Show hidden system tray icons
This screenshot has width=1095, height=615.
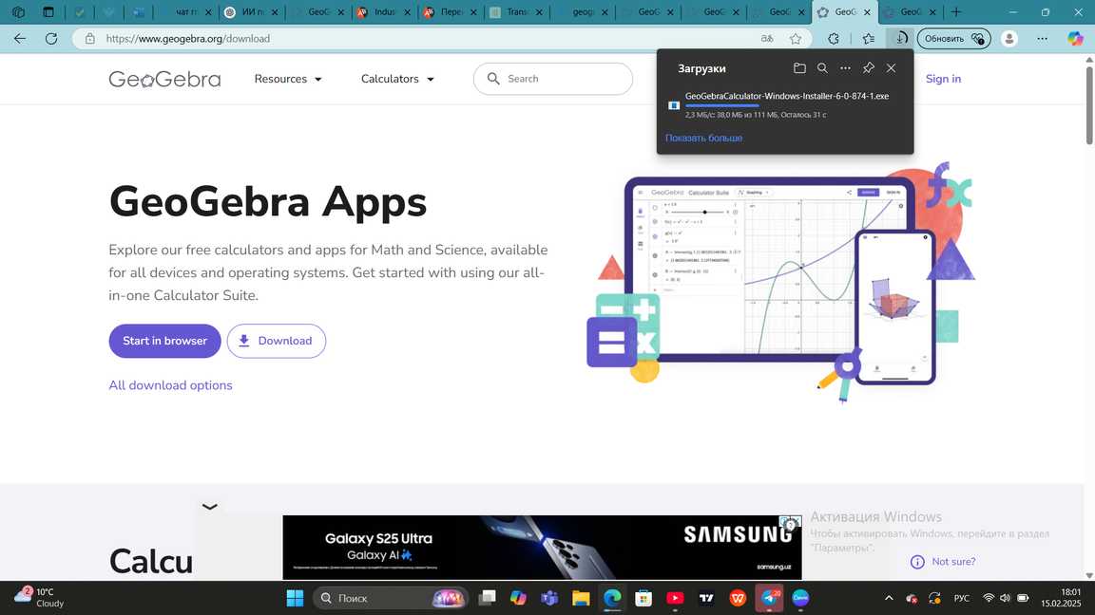click(x=889, y=598)
